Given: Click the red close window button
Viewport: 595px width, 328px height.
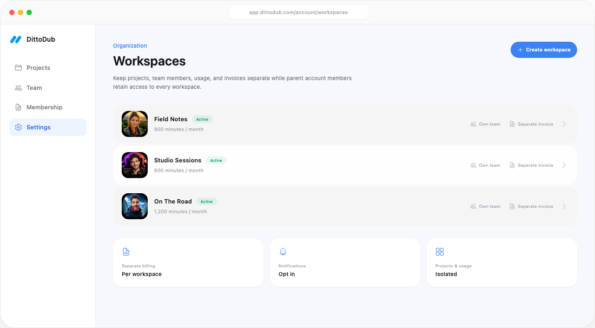Looking at the screenshot, I should [x=12, y=12].
